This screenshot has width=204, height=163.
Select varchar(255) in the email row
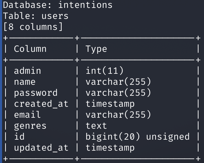(x=118, y=115)
